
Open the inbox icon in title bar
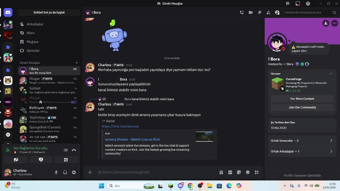click(x=298, y=4)
